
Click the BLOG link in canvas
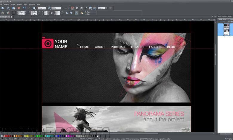pos(171,47)
